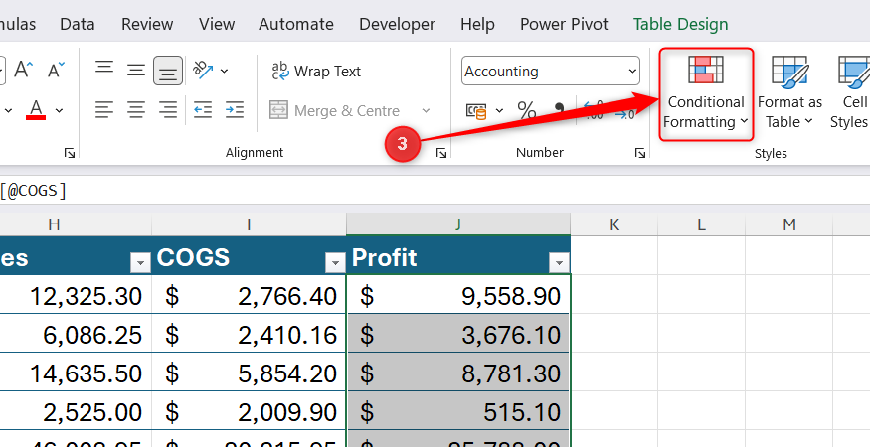
Task: Open Cell Styles gallery
Action: [850, 93]
